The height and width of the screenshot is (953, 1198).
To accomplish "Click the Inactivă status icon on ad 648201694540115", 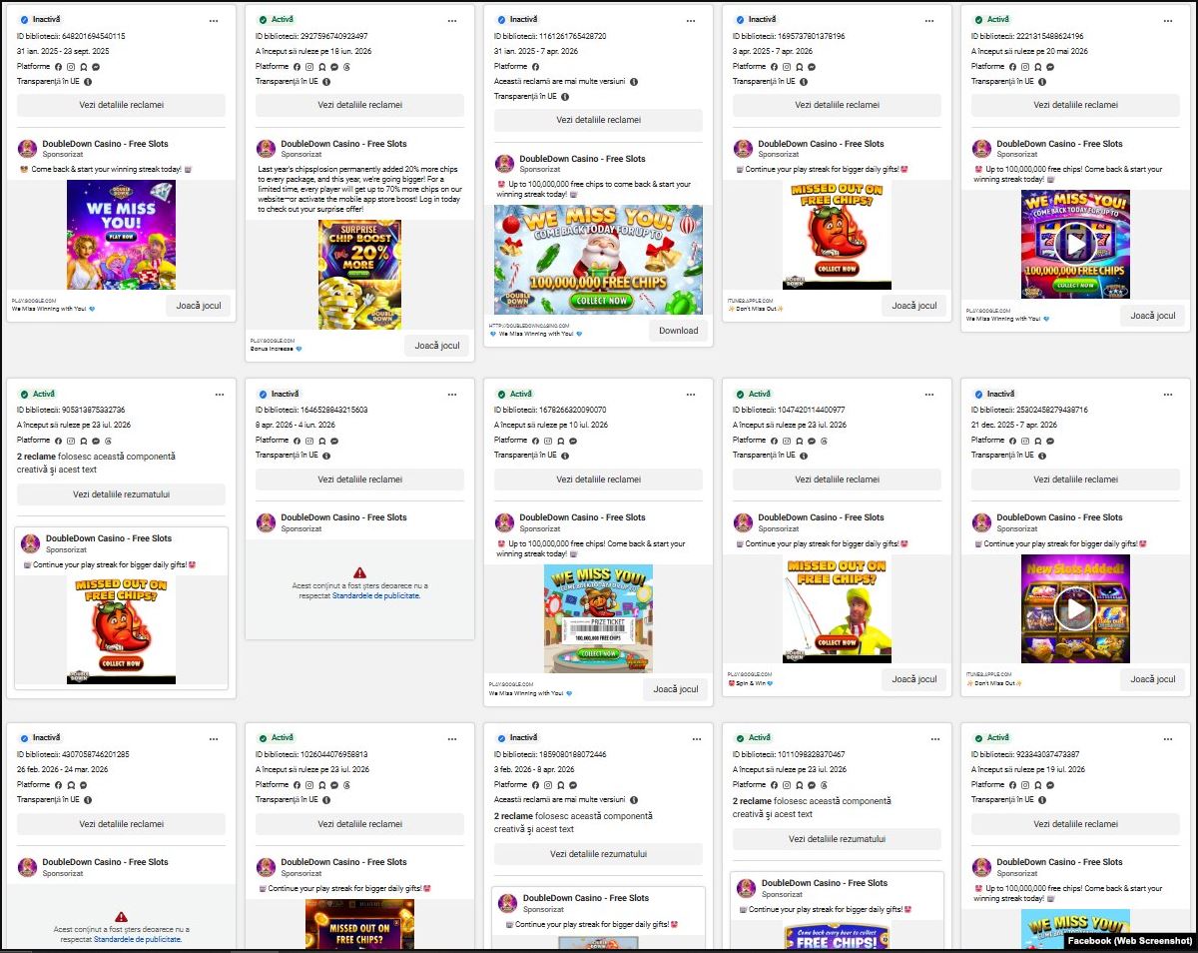I will pos(24,20).
